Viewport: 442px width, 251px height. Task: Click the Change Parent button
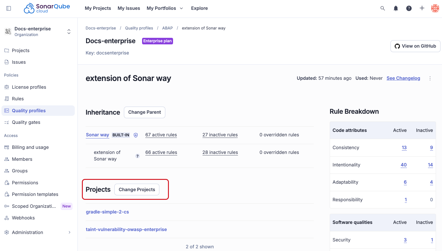pyautogui.click(x=144, y=112)
